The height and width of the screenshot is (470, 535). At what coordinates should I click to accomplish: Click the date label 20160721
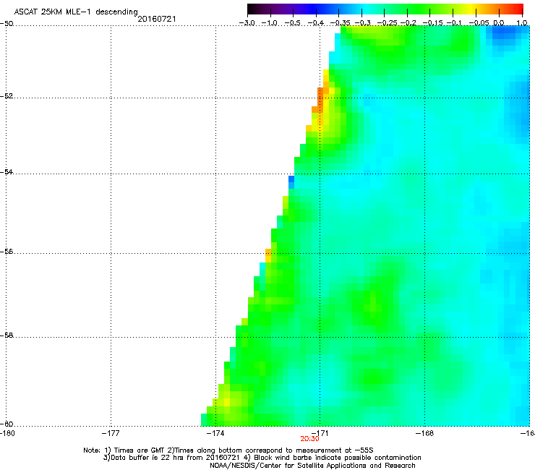coord(157,19)
